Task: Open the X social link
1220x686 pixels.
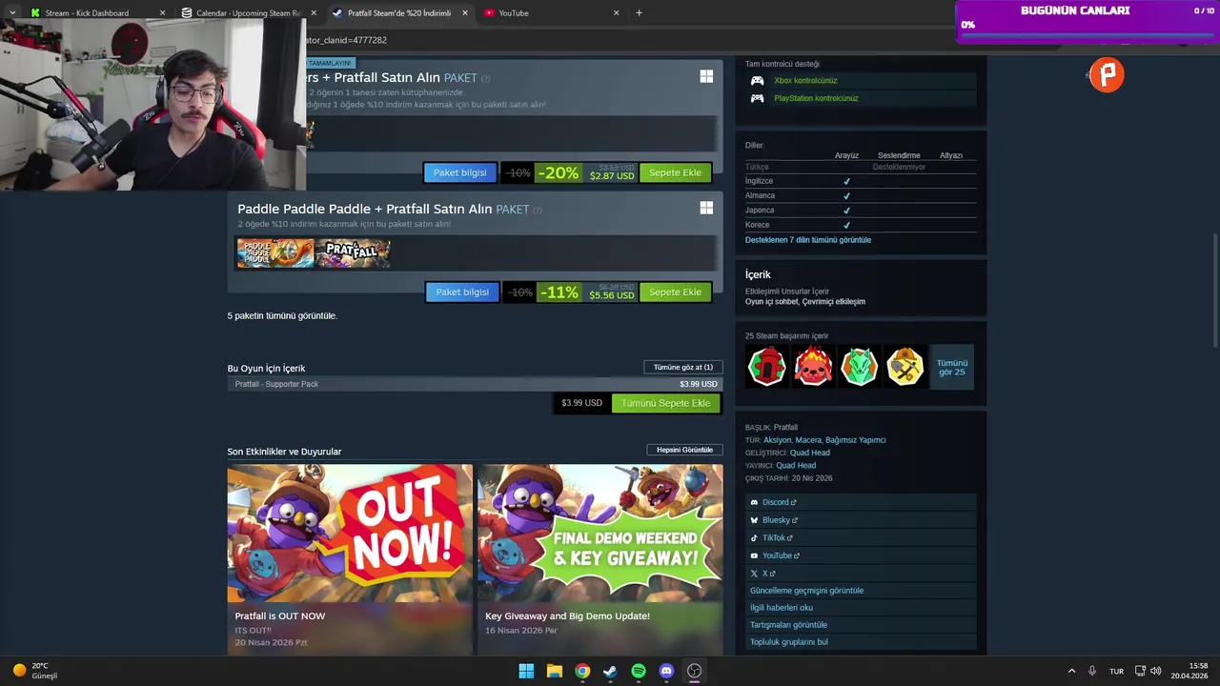Action: click(861, 574)
